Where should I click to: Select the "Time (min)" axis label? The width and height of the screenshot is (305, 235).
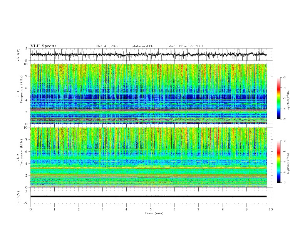[x=154, y=213]
